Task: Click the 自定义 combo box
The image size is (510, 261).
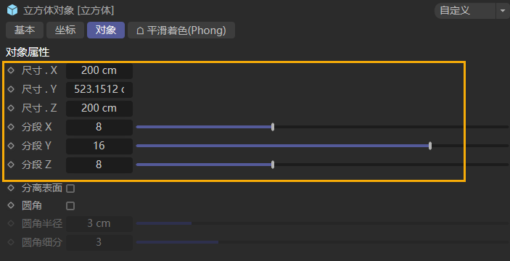Action: coord(465,11)
